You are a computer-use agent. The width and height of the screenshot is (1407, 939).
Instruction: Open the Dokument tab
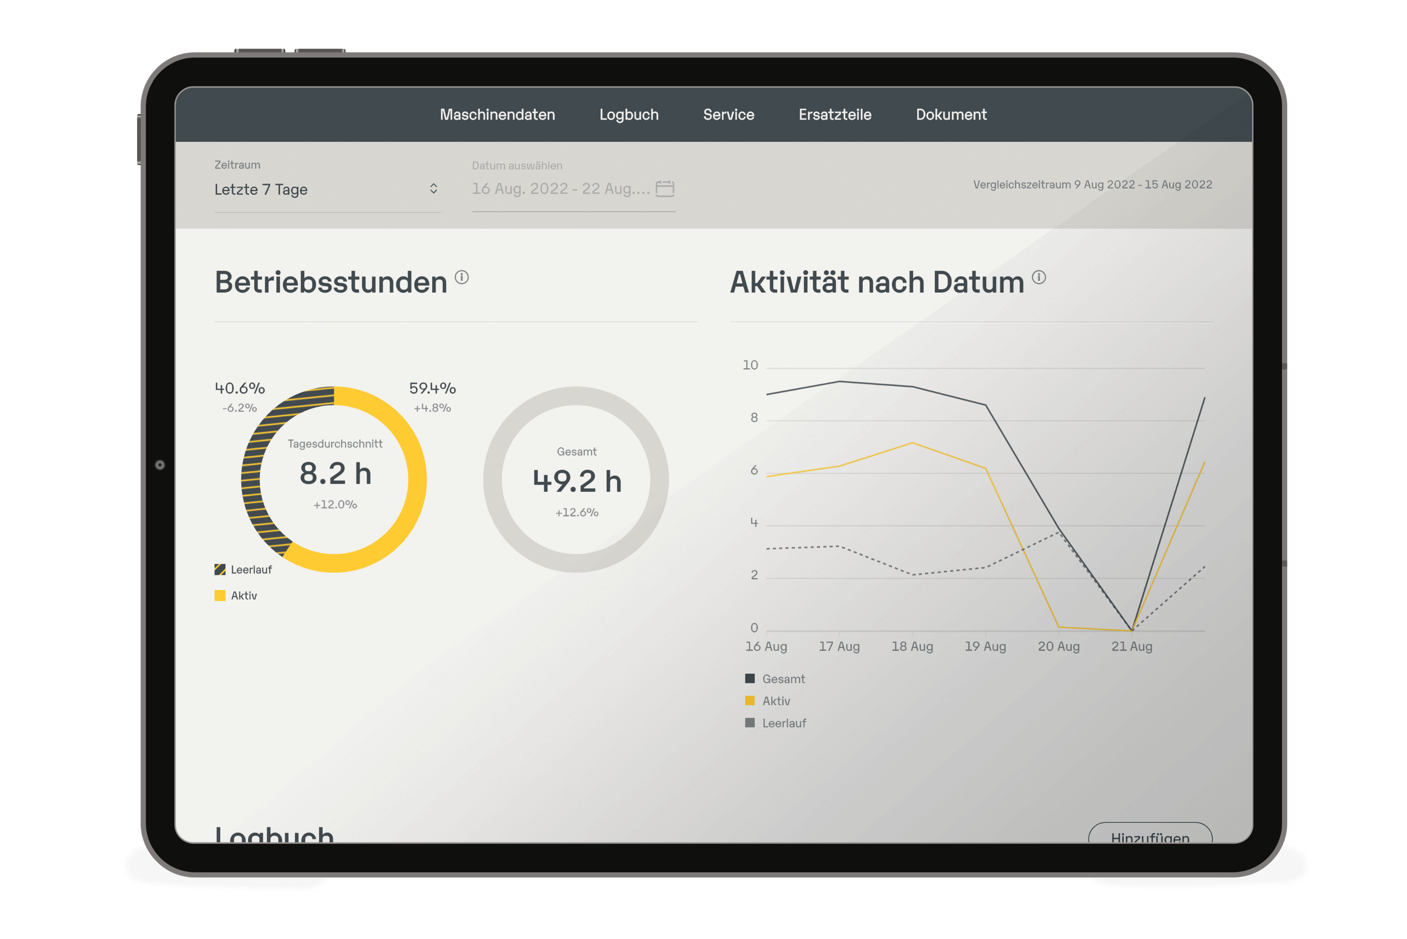click(951, 115)
